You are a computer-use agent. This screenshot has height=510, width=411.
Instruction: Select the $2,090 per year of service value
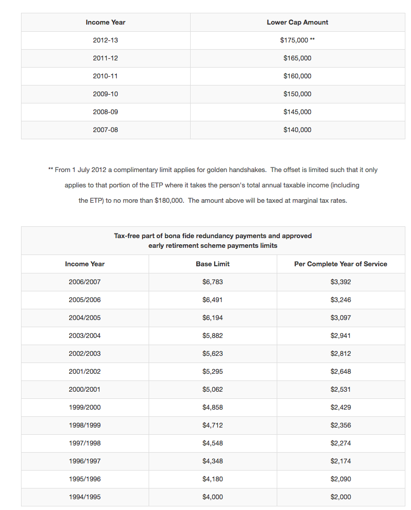pos(341,479)
